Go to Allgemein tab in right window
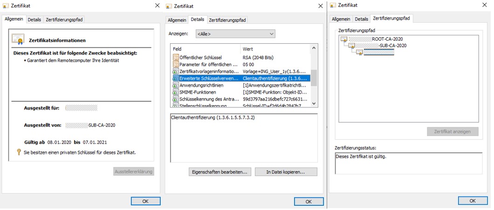Screen dimensions: 494x210 click(341, 19)
